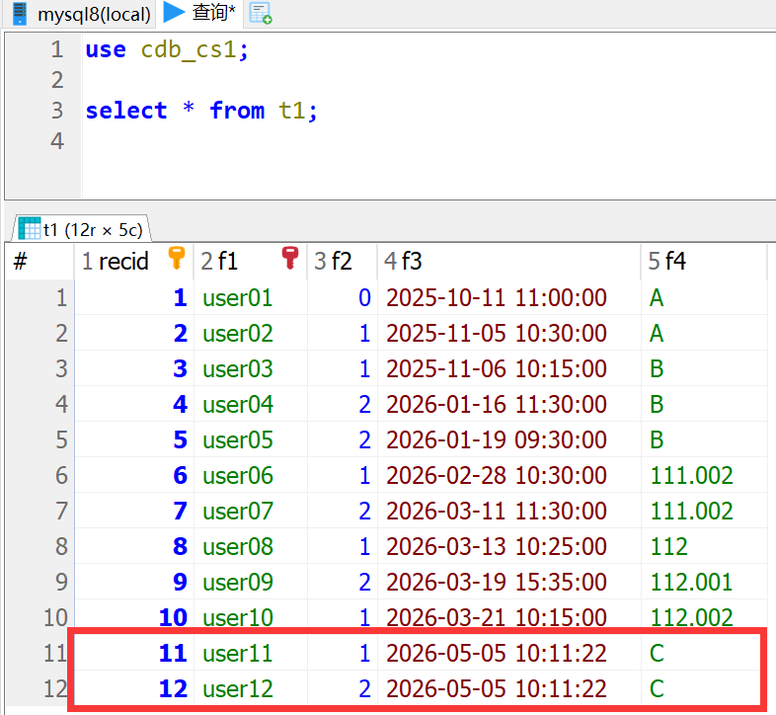Open the mysql8(local) session tab
Image resolution: width=776 pixels, height=715 pixels.
81,14
